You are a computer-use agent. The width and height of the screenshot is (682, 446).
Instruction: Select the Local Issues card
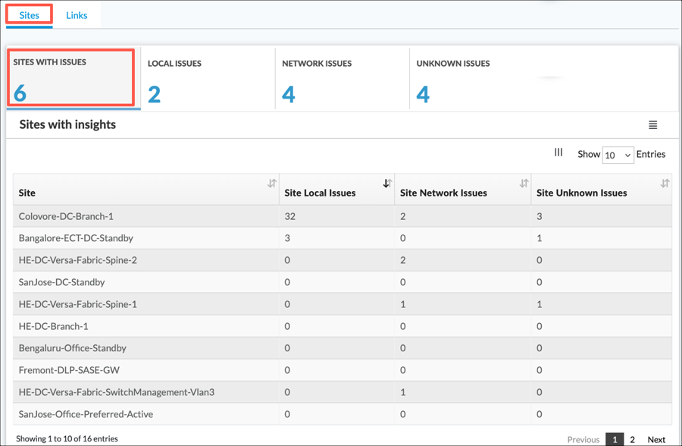coord(207,80)
